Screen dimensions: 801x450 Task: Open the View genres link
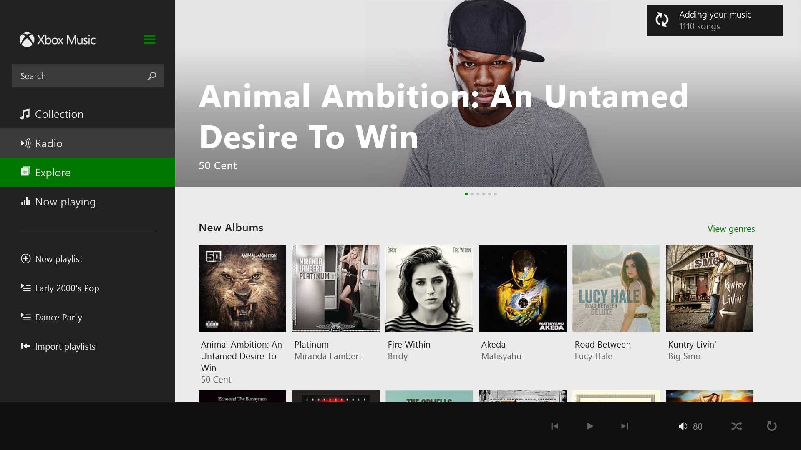coord(731,228)
